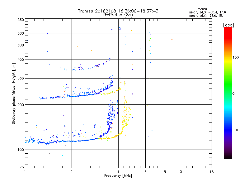The width and height of the screenshot is (249, 187).
Task: Click the '[deg]' colorbar unit label
Action: (228, 25)
